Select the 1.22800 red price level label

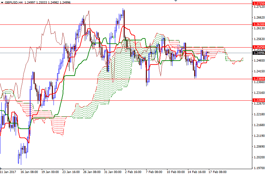[x=258, y=100]
